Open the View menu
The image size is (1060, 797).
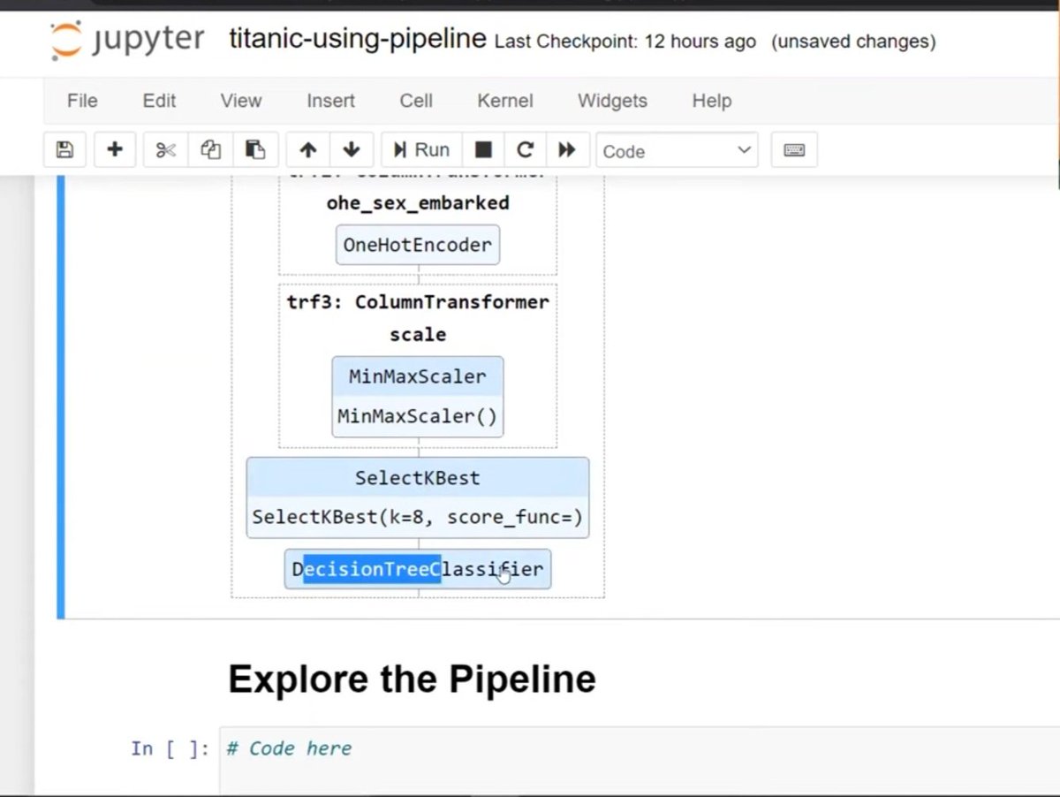pyautogui.click(x=241, y=101)
